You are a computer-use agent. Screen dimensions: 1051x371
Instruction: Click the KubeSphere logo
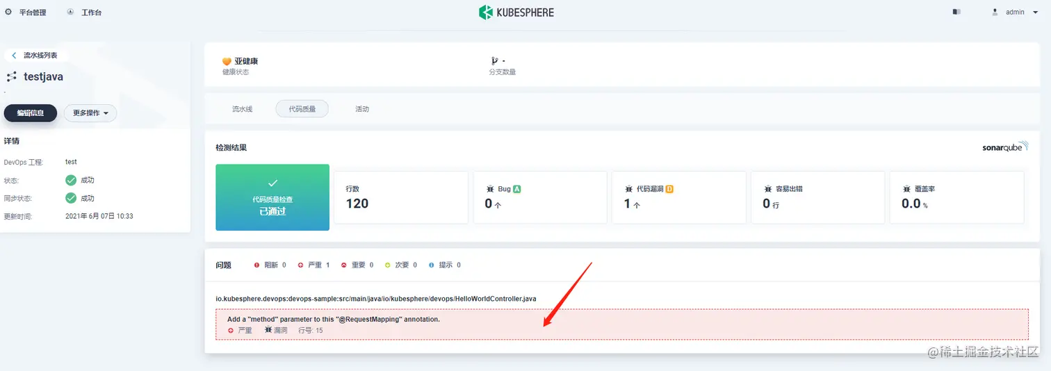516,13
